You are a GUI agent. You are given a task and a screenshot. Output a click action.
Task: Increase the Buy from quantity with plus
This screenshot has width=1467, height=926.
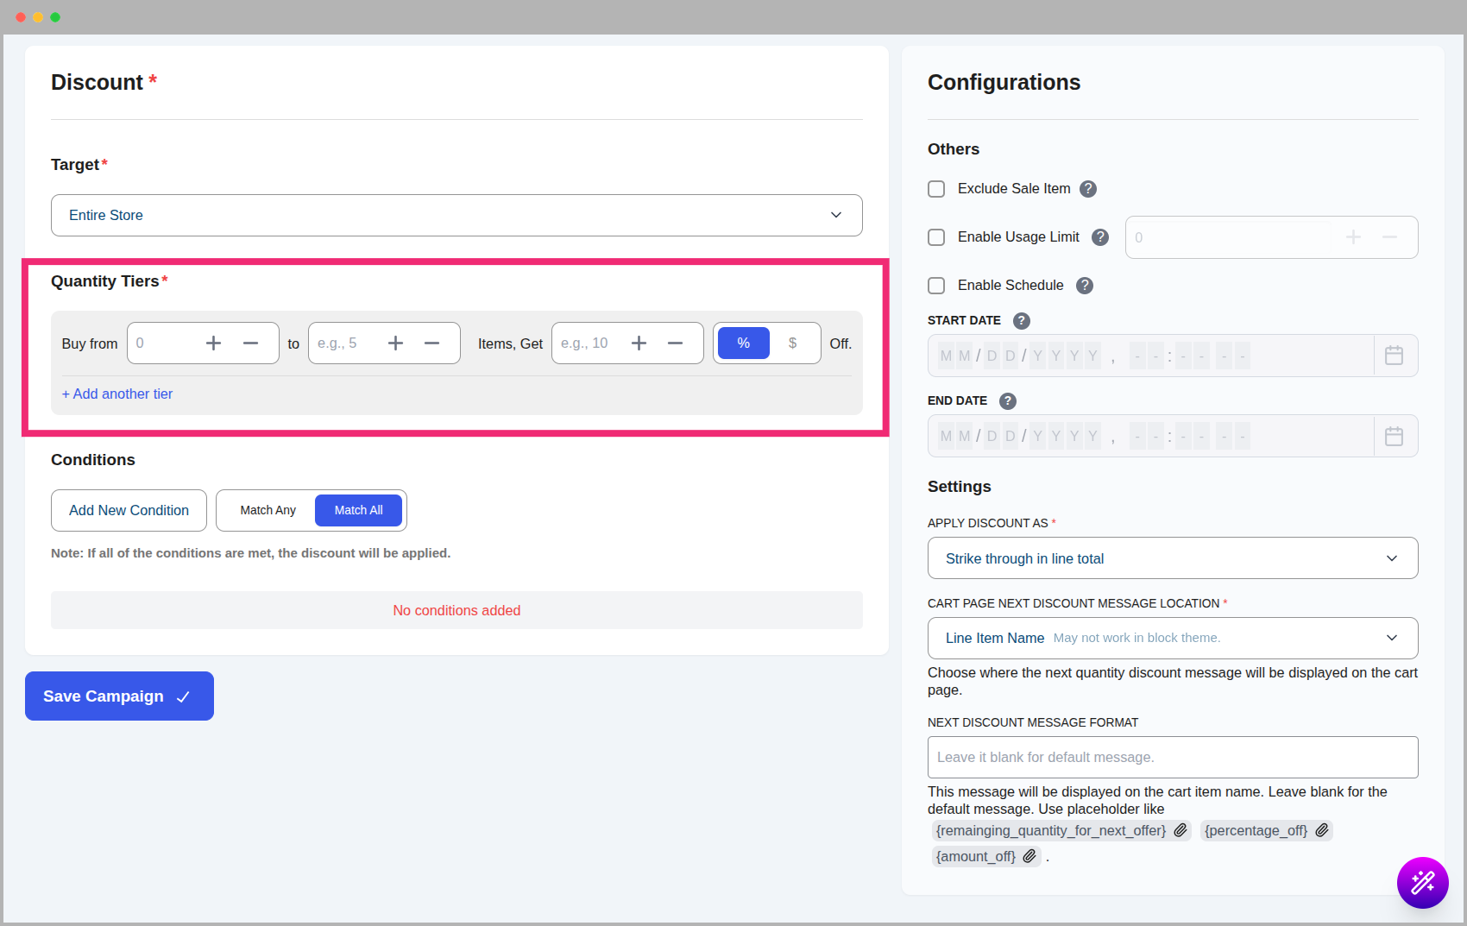coord(213,343)
